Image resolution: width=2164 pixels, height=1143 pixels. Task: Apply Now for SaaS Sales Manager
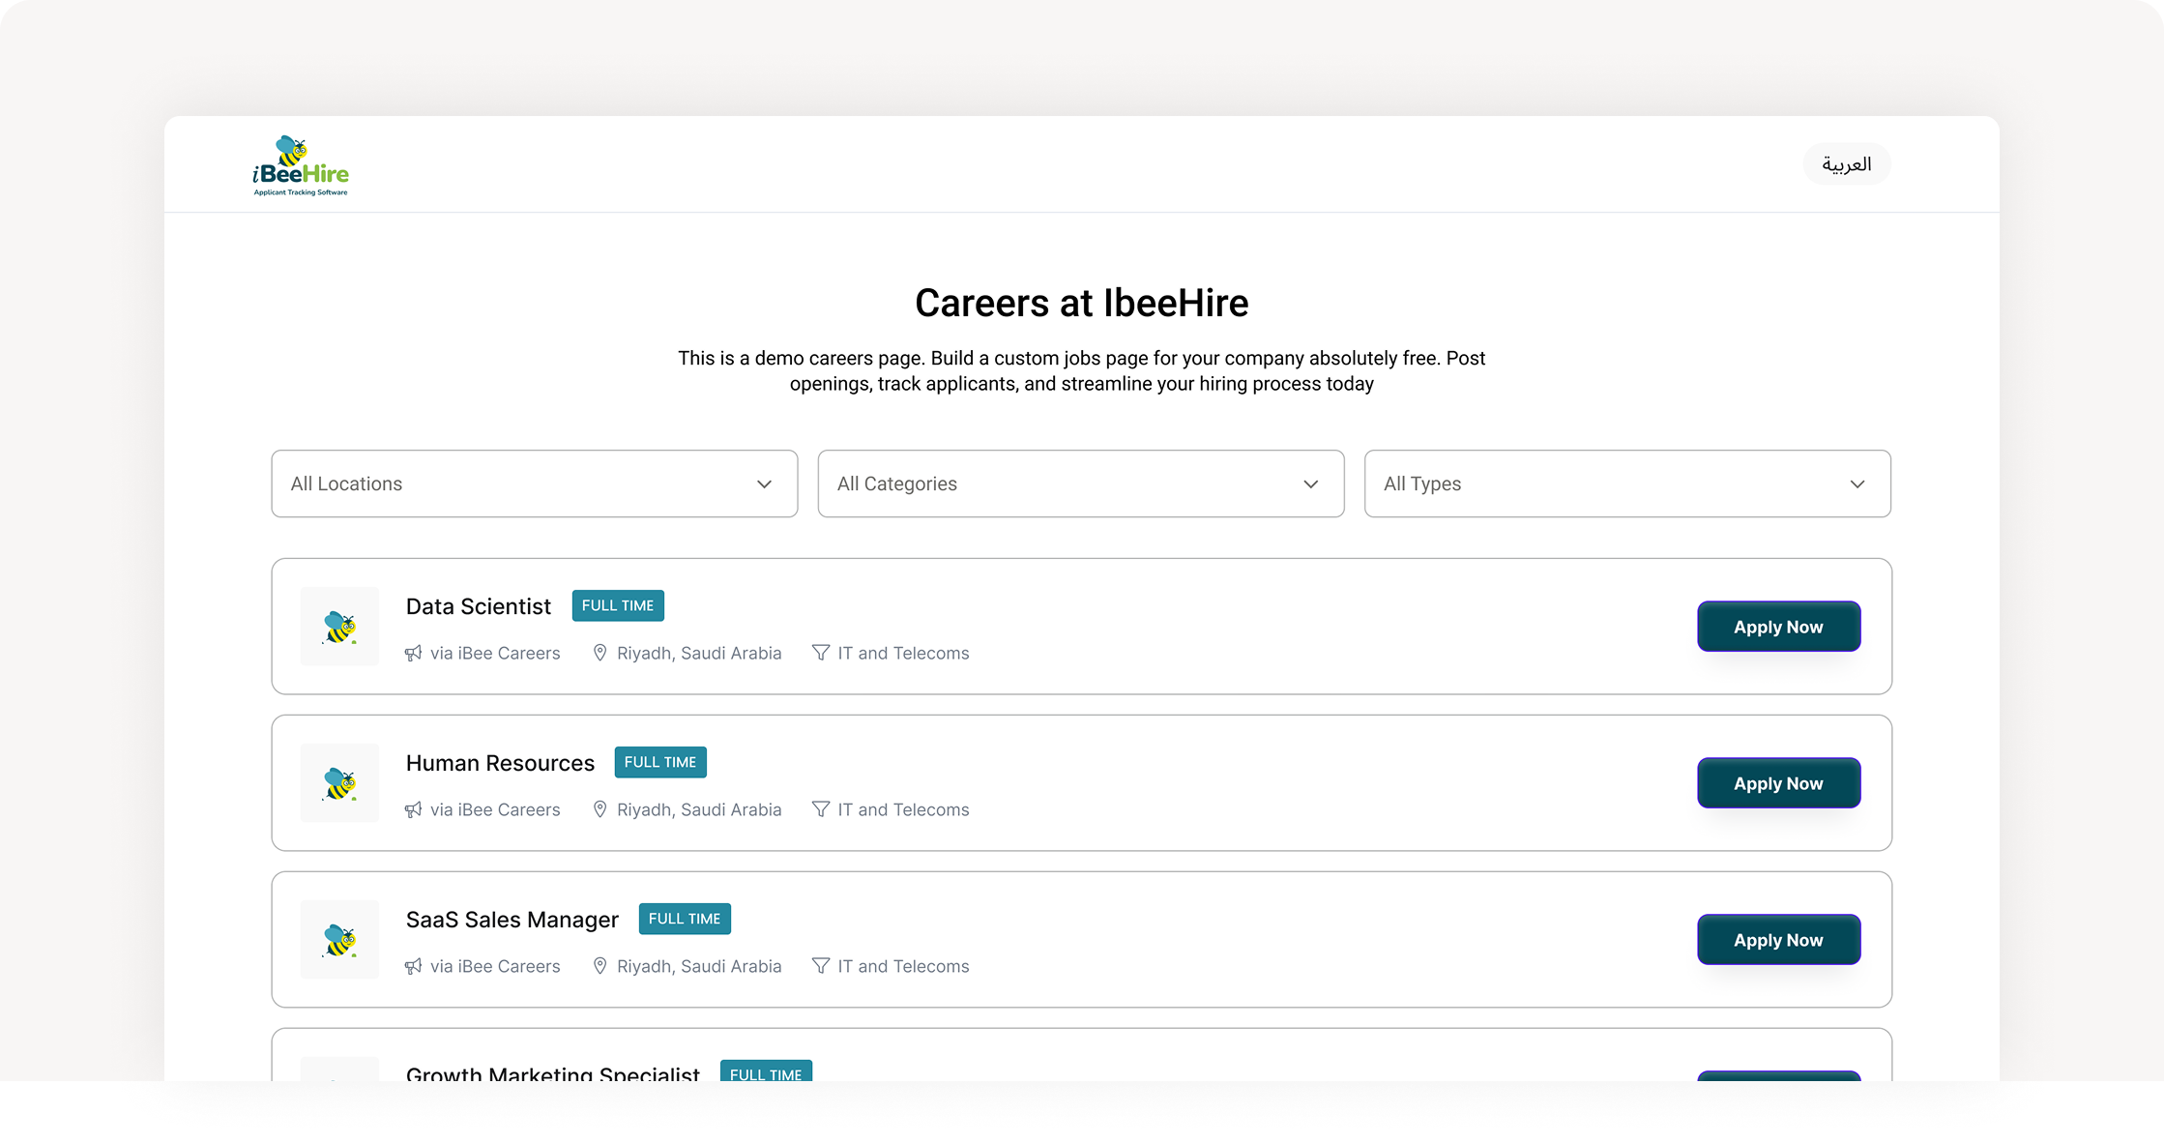pos(1778,940)
